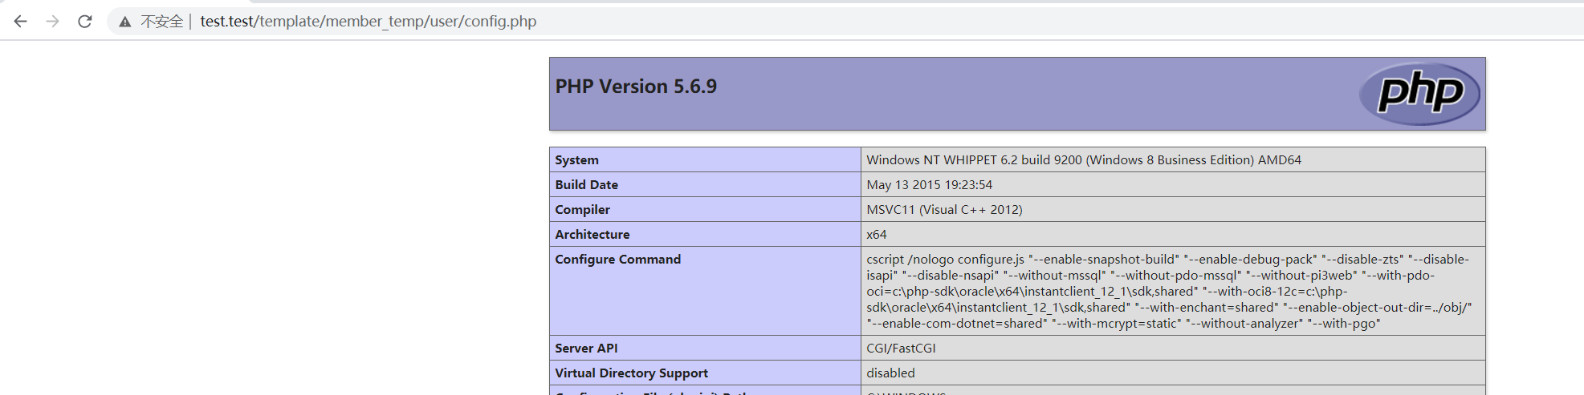Select the 'System' row label
Viewport: 1584px width, 395px height.
[576, 160]
